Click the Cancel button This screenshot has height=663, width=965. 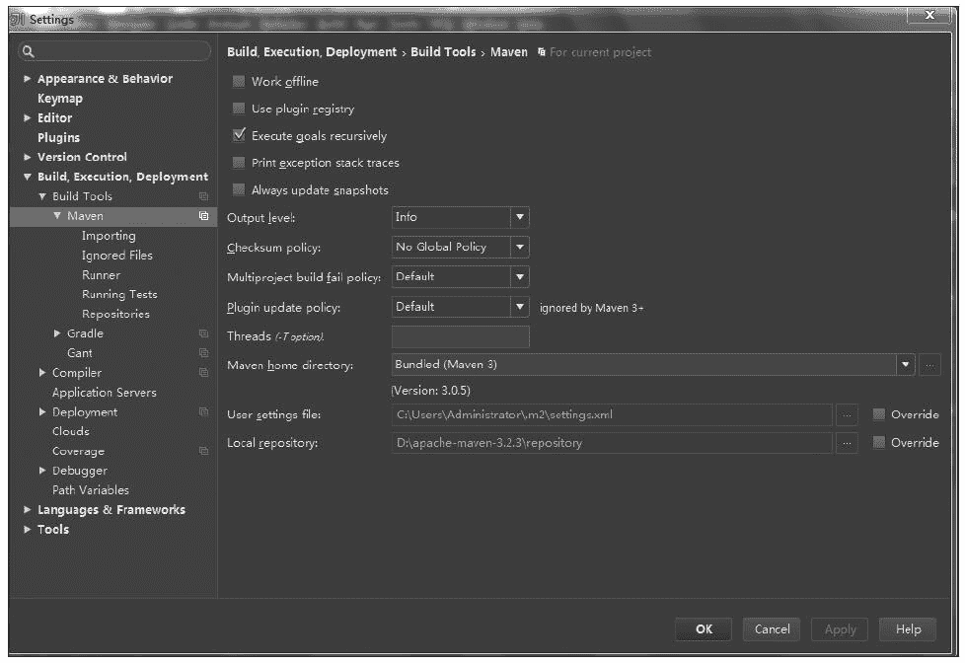tap(772, 629)
